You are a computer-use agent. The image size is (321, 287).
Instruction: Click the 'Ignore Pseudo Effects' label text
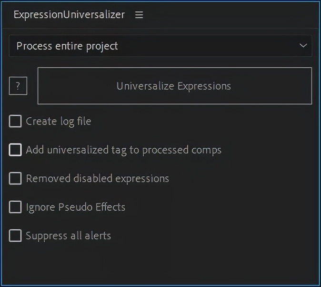[x=76, y=207]
